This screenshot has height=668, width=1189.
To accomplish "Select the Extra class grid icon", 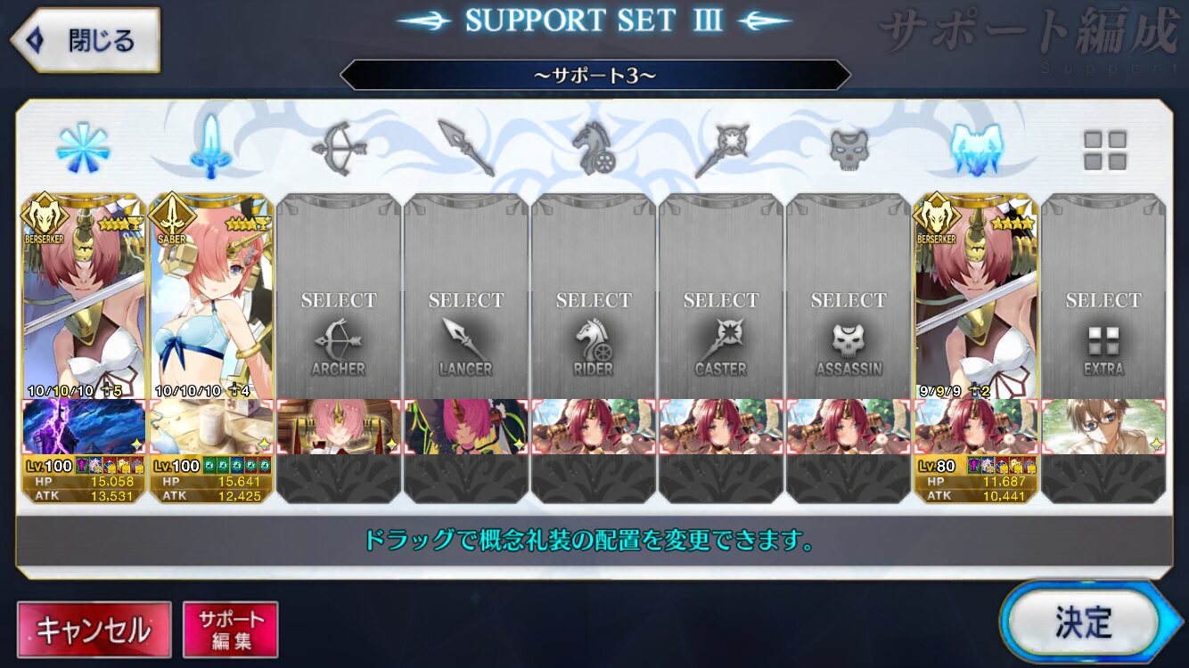I will pos(1104,151).
